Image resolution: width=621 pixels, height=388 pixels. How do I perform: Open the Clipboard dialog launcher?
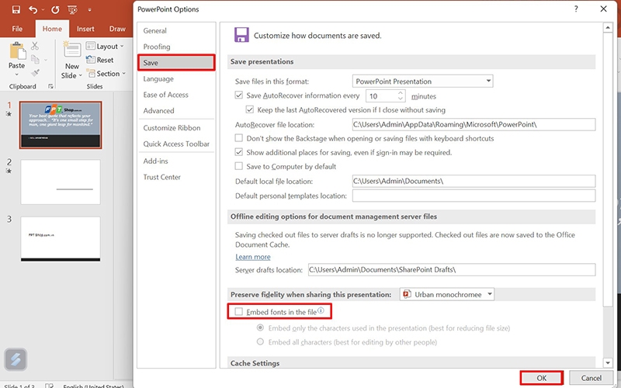(x=50, y=86)
